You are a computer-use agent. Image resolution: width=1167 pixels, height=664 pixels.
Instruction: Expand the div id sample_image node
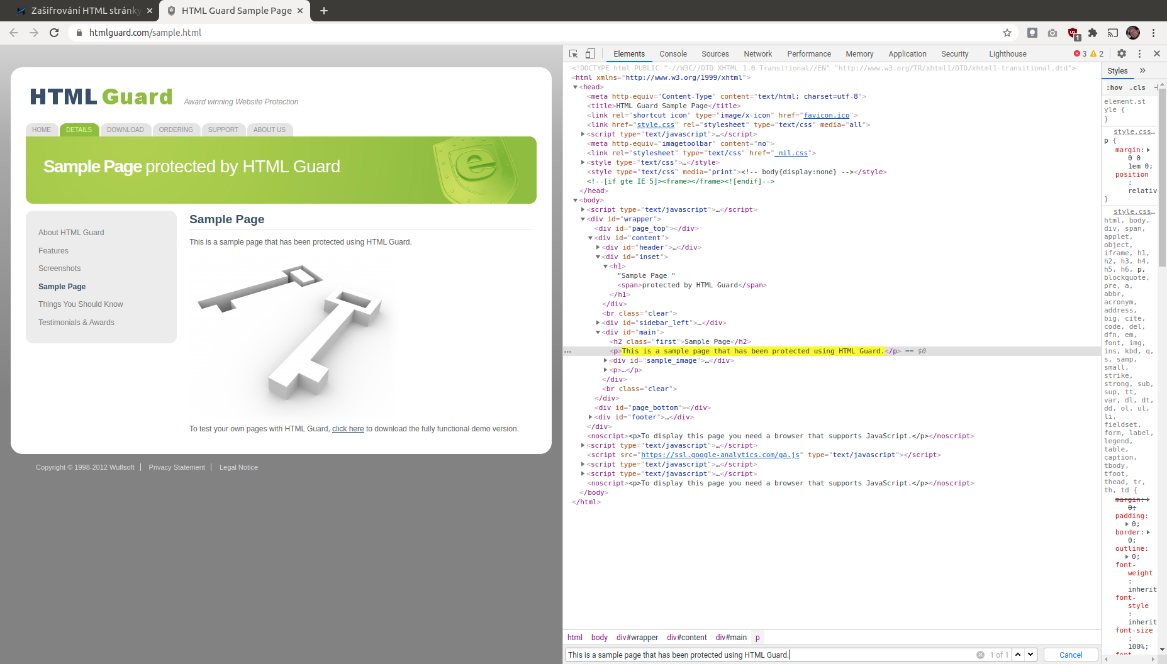pos(605,361)
